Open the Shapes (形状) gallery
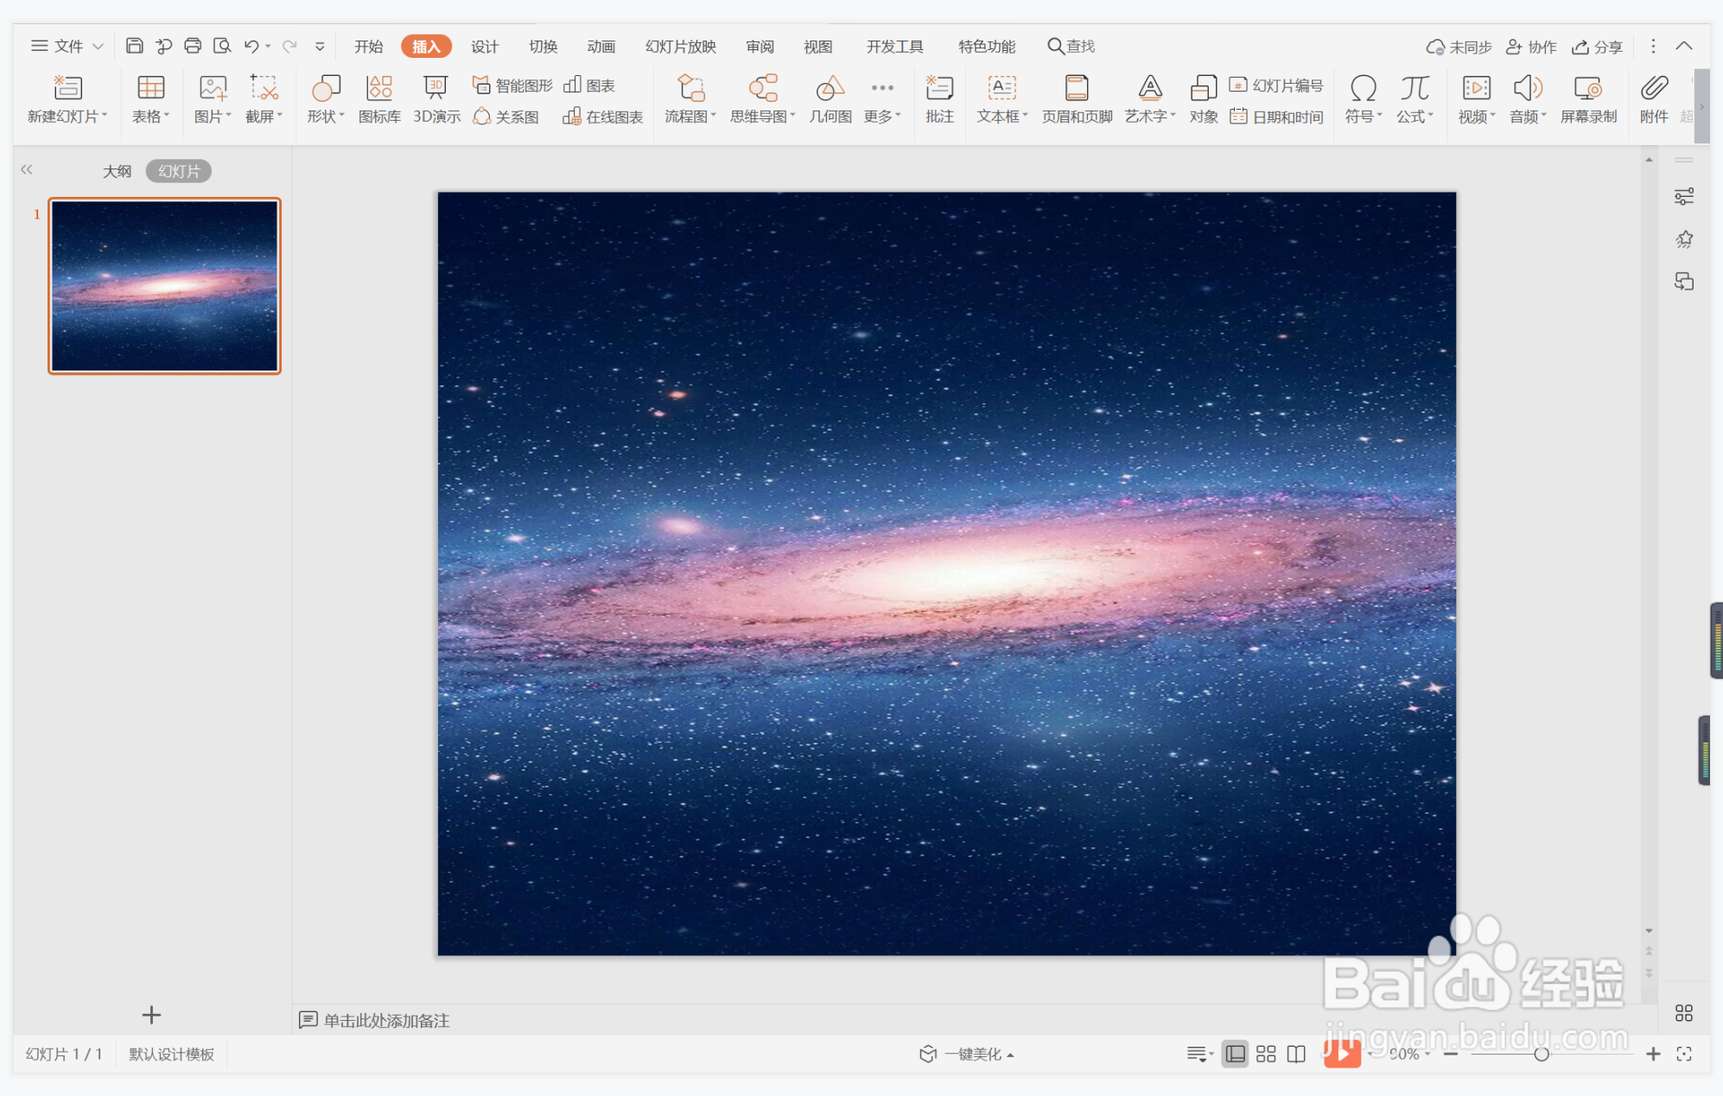1723x1096 pixels. 326,100
